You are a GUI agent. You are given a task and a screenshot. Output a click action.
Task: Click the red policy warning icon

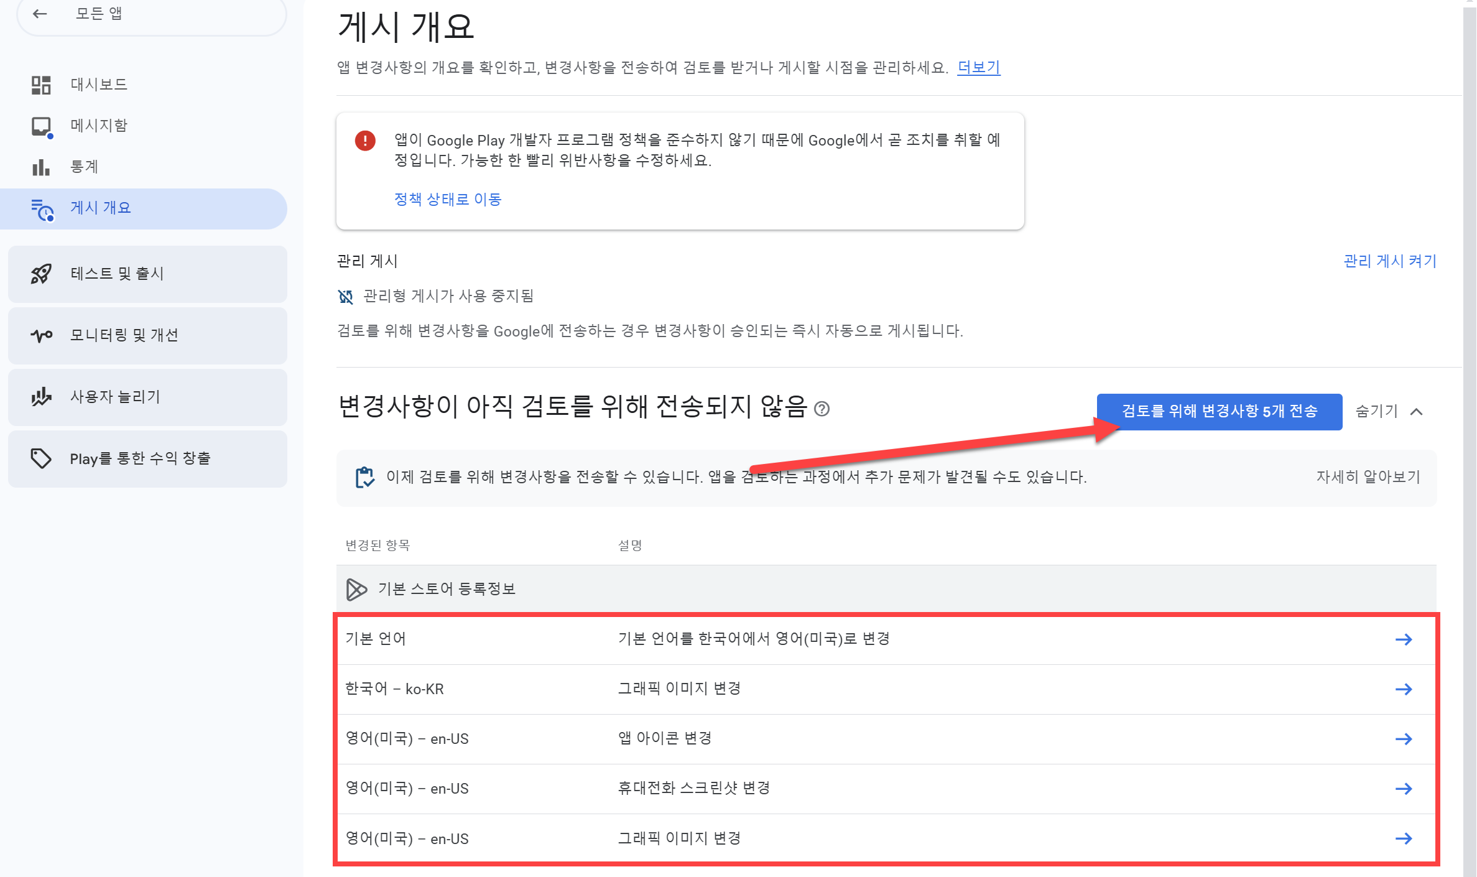pyautogui.click(x=365, y=141)
